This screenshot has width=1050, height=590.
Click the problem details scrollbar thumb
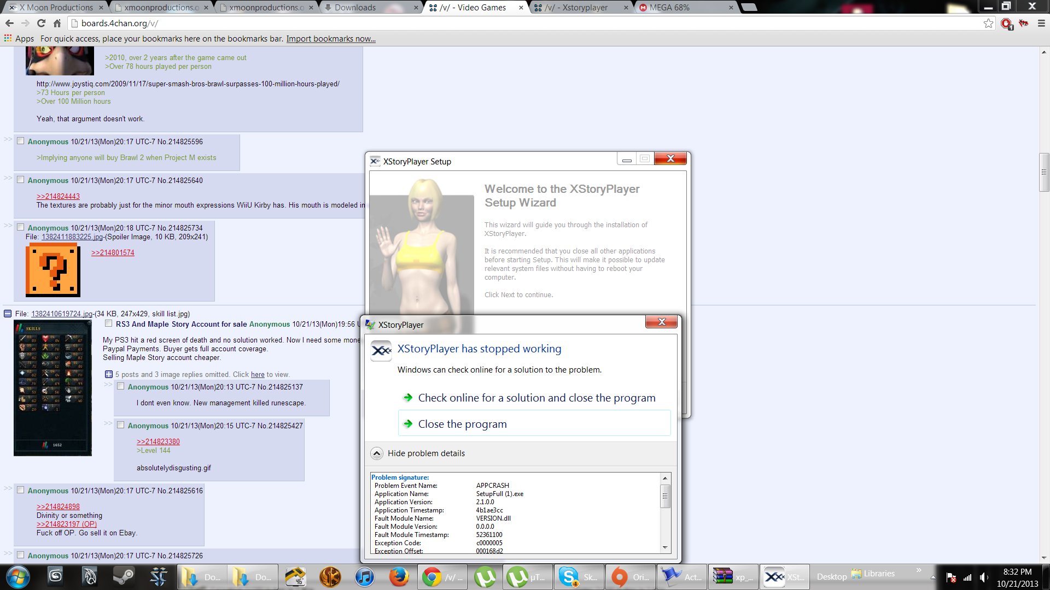click(x=665, y=496)
